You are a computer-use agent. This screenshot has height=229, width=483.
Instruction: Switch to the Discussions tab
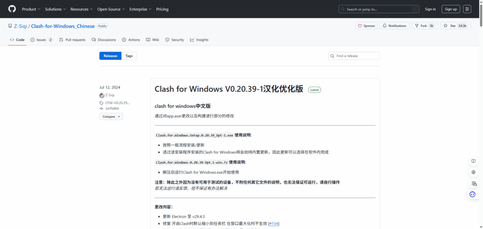tap(104, 40)
